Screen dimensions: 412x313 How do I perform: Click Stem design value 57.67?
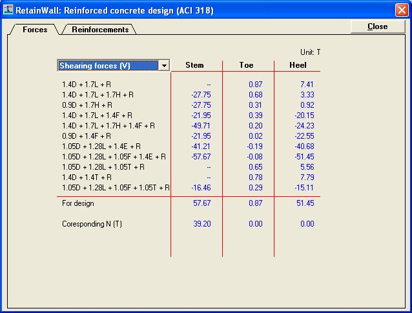[x=201, y=203]
